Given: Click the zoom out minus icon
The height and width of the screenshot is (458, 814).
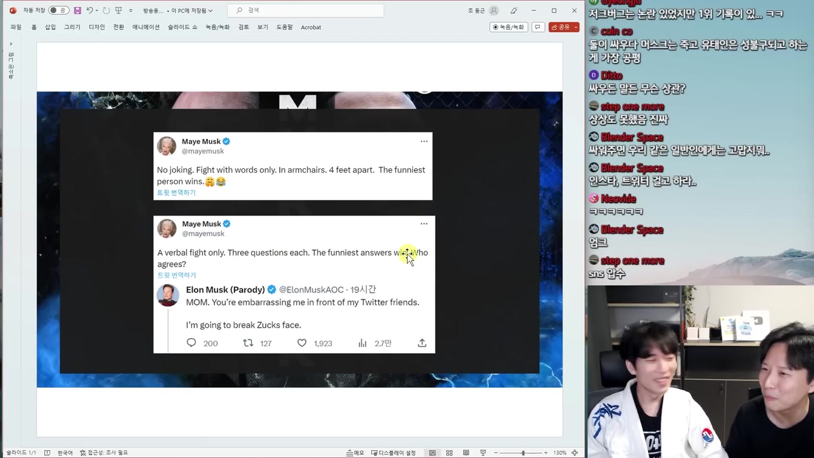Looking at the screenshot, I should (x=496, y=453).
